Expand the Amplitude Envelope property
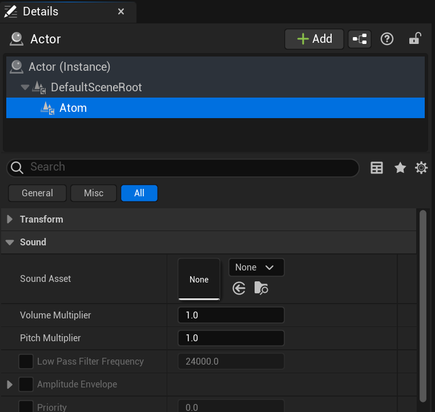This screenshot has height=412, width=435. (10, 385)
